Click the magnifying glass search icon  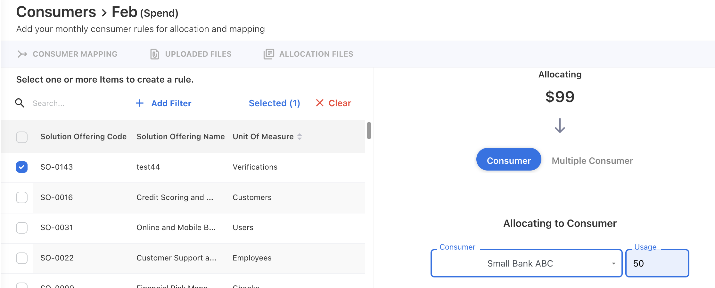20,103
